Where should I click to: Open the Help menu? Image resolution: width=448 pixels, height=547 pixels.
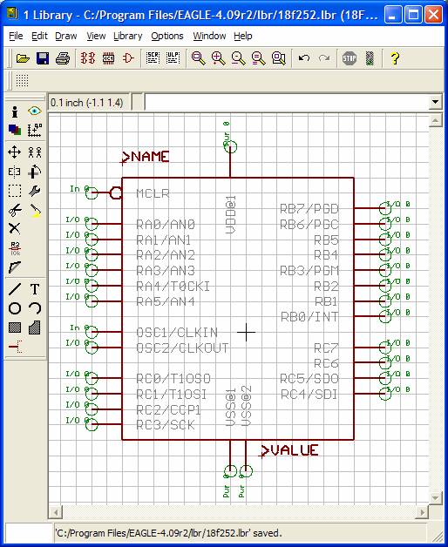click(x=242, y=36)
